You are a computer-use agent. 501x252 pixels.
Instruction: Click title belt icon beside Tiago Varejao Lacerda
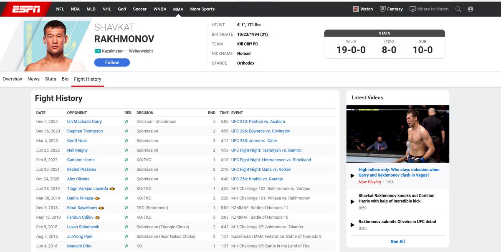coord(112,189)
